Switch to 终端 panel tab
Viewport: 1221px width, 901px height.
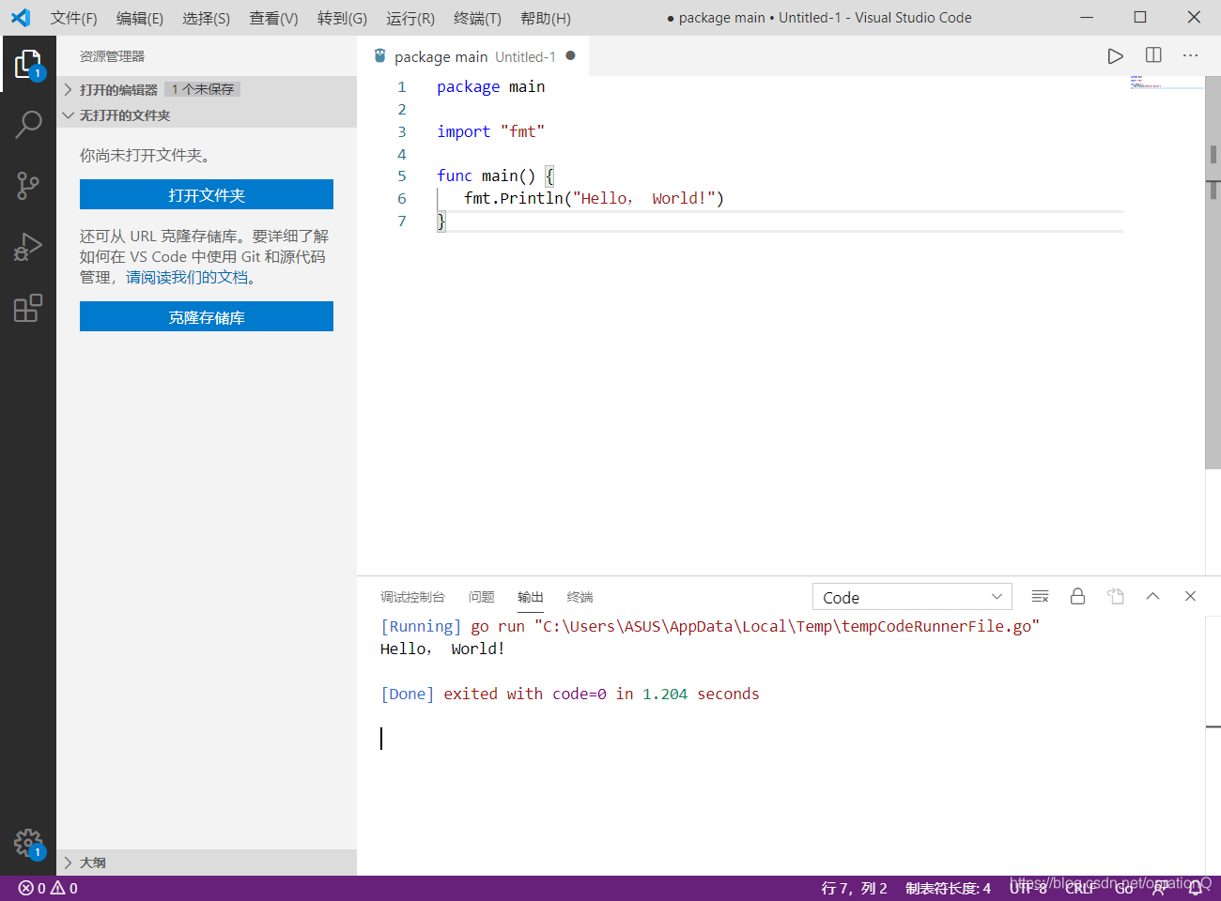[x=580, y=597]
